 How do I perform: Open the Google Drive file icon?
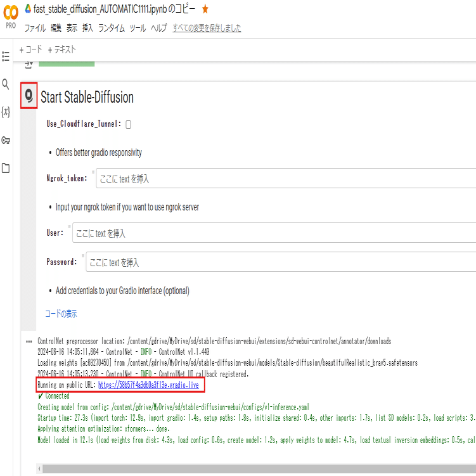(x=28, y=9)
